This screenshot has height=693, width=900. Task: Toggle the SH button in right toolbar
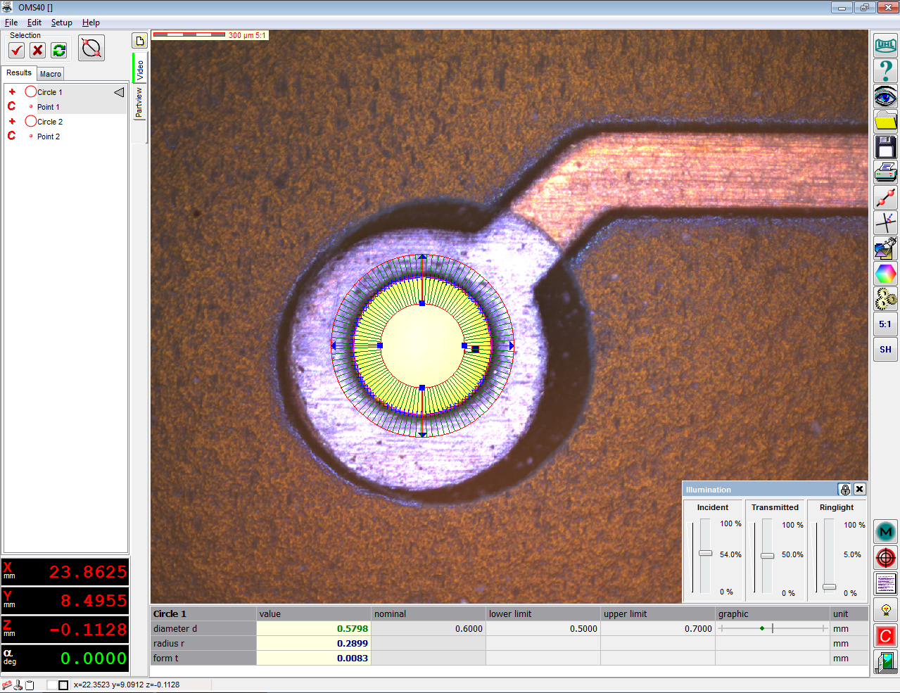pyautogui.click(x=885, y=349)
